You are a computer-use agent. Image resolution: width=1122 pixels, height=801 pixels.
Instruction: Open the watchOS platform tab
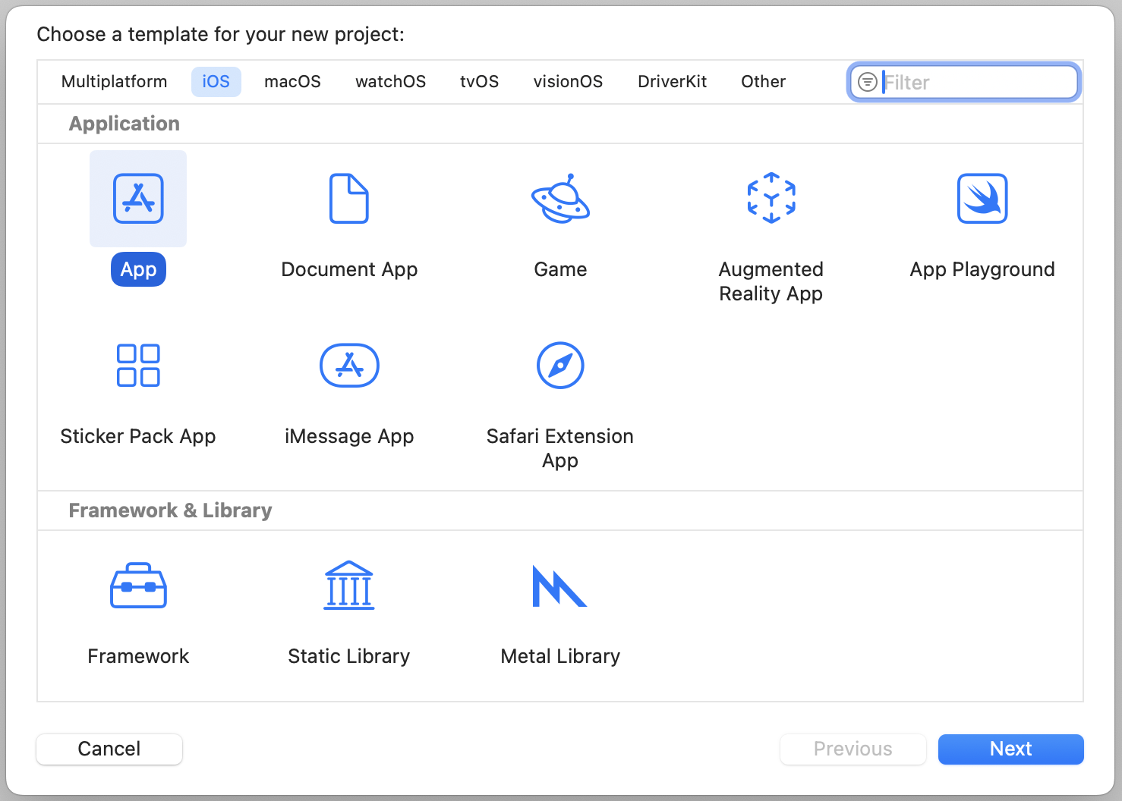point(390,82)
